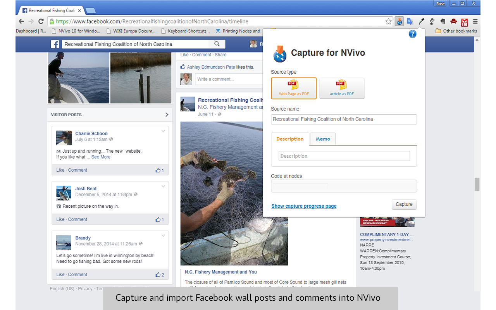The image size is (496, 310).
Task: Click the Source name text field
Action: point(344,119)
